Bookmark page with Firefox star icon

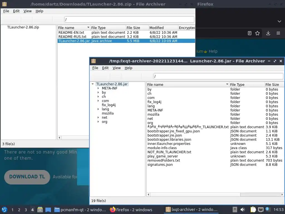click(257, 33)
